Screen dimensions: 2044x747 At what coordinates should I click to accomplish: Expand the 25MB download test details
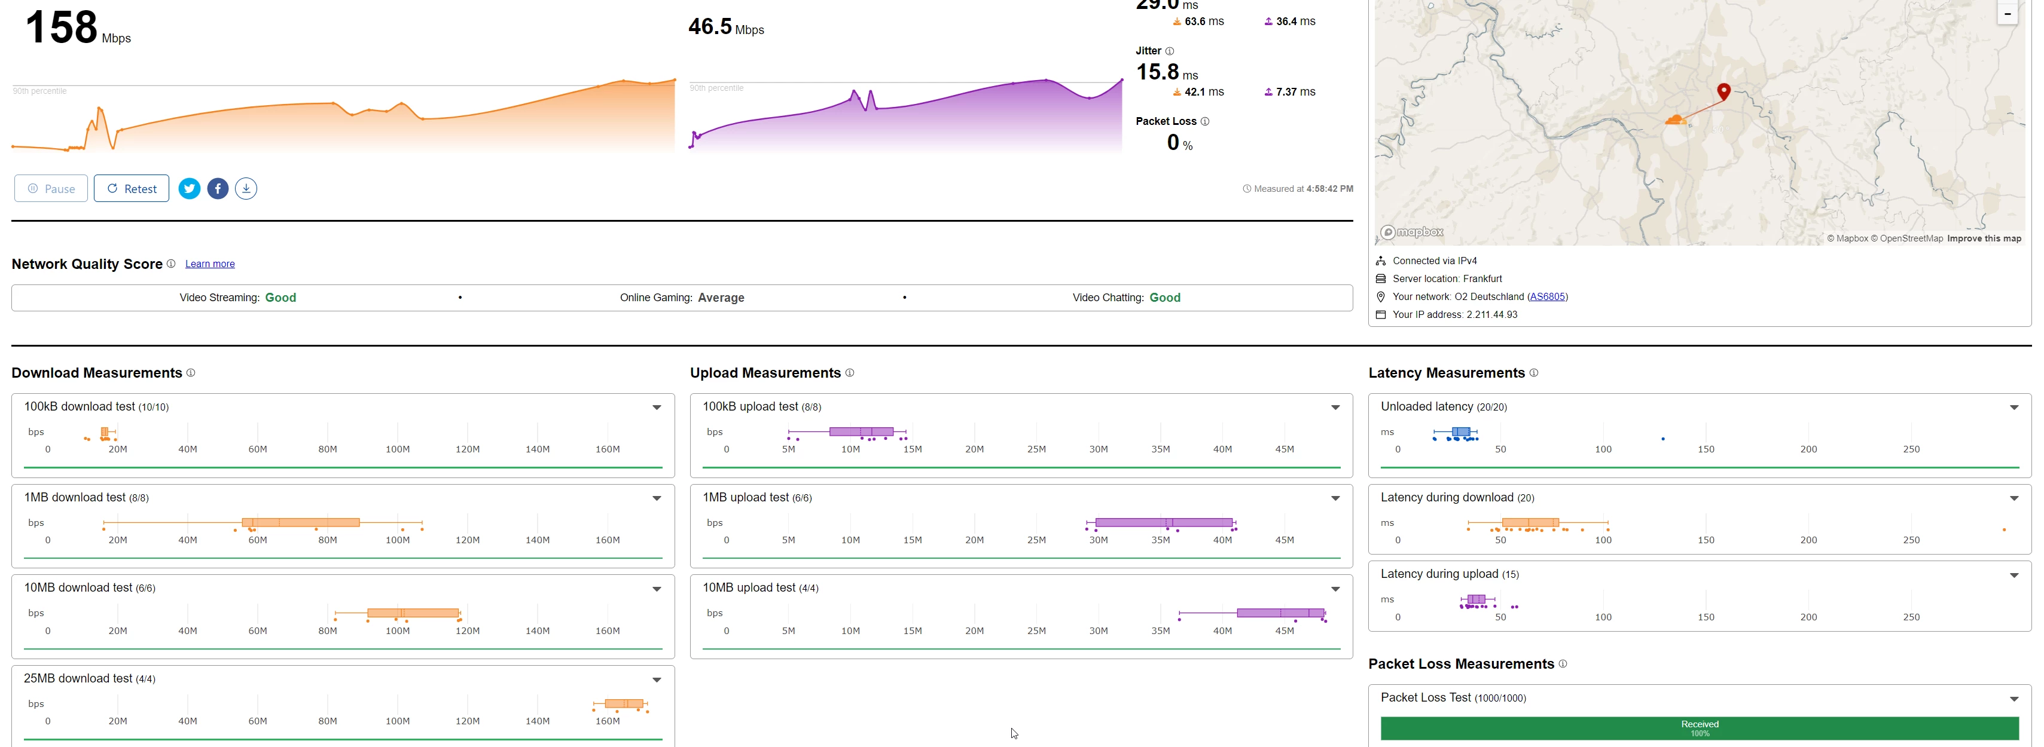tap(656, 679)
